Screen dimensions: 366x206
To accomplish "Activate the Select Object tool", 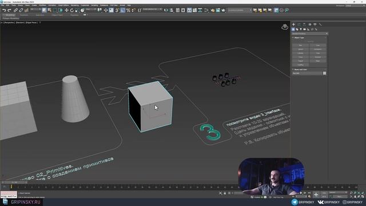I will (44, 10).
